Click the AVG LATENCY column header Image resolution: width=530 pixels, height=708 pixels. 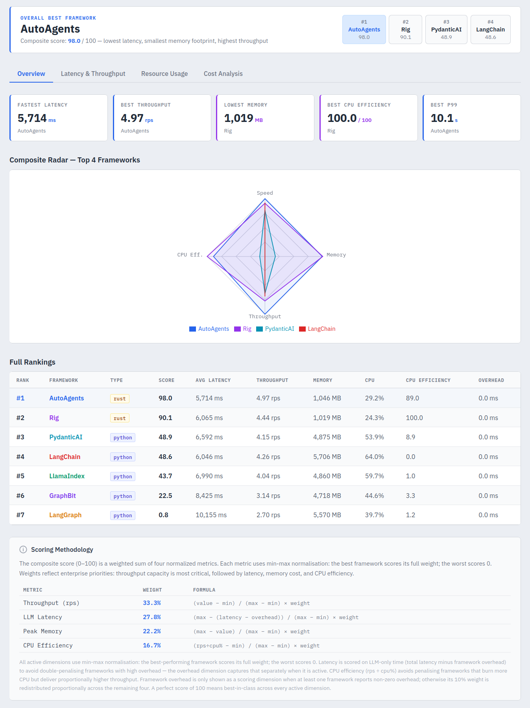tap(213, 380)
